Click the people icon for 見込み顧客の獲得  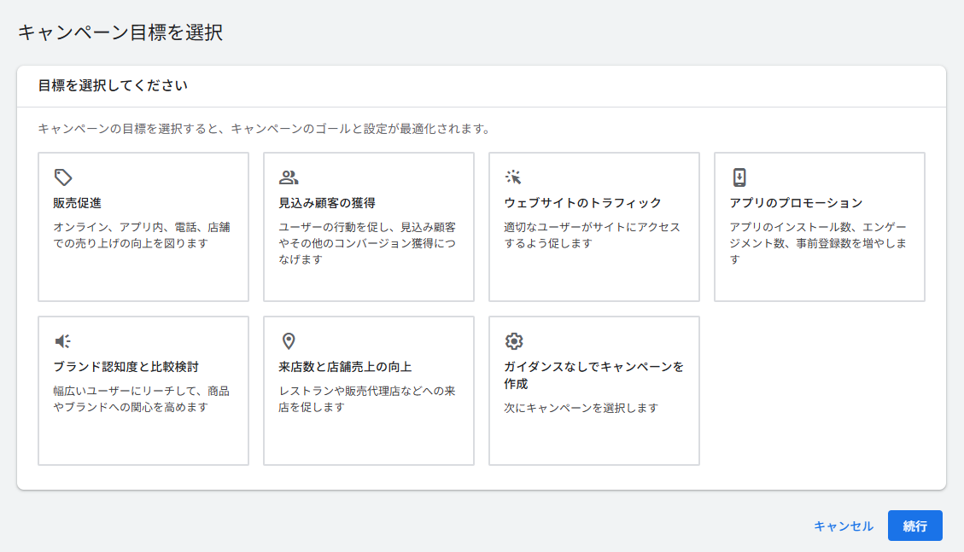(x=289, y=177)
